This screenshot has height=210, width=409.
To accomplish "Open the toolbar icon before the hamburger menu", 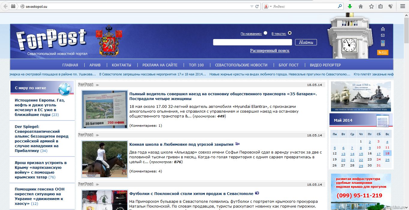I will (x=390, y=6).
